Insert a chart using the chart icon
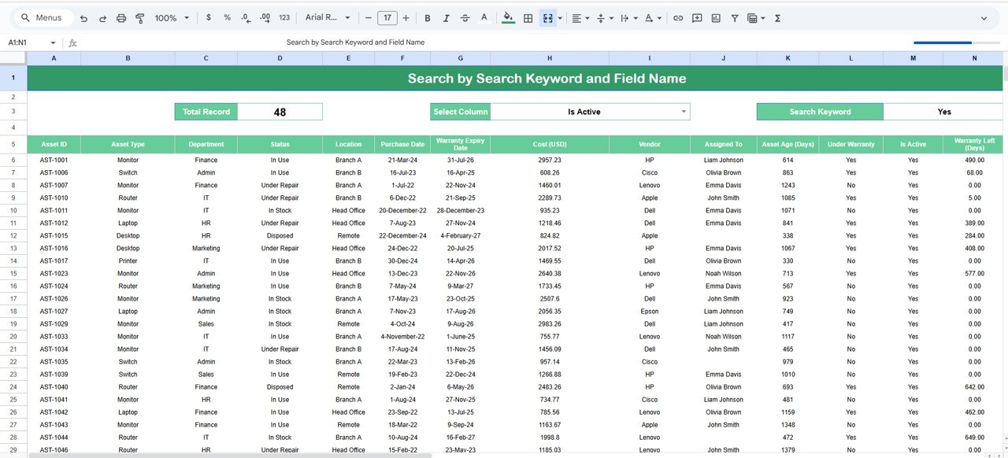1008x458 pixels. [716, 17]
